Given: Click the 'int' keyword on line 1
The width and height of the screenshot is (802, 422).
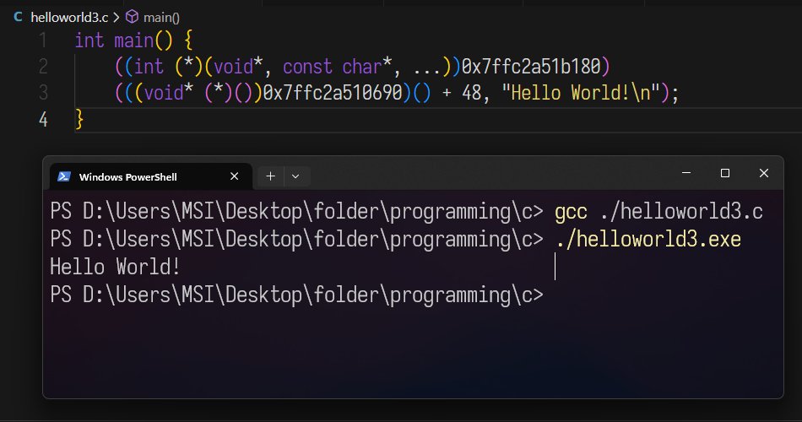Looking at the screenshot, I should [89, 41].
